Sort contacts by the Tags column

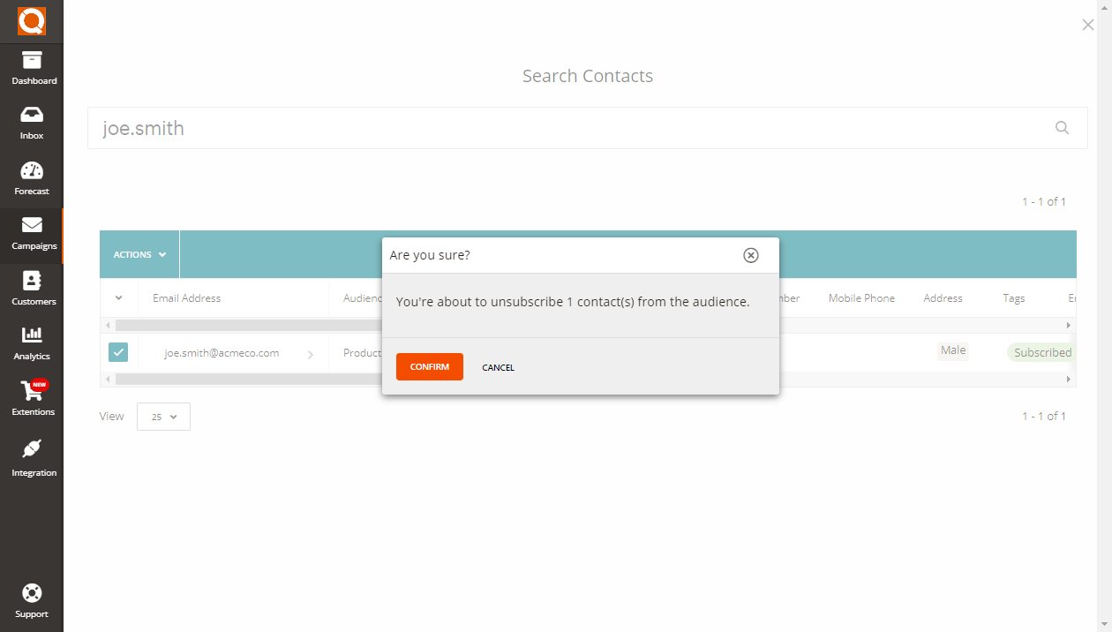point(1013,297)
